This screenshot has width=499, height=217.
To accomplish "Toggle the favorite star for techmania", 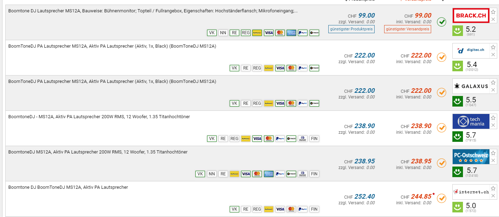I will click(x=493, y=117).
